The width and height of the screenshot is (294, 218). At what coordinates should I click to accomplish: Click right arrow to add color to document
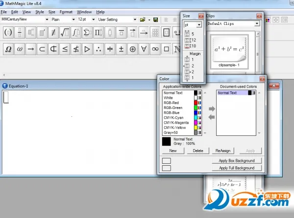point(212,109)
